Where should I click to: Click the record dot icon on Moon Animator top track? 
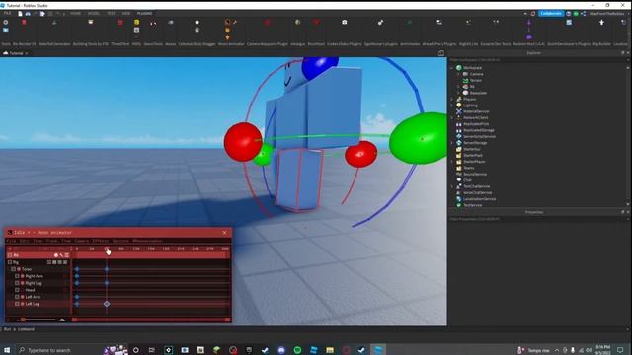tap(56, 255)
